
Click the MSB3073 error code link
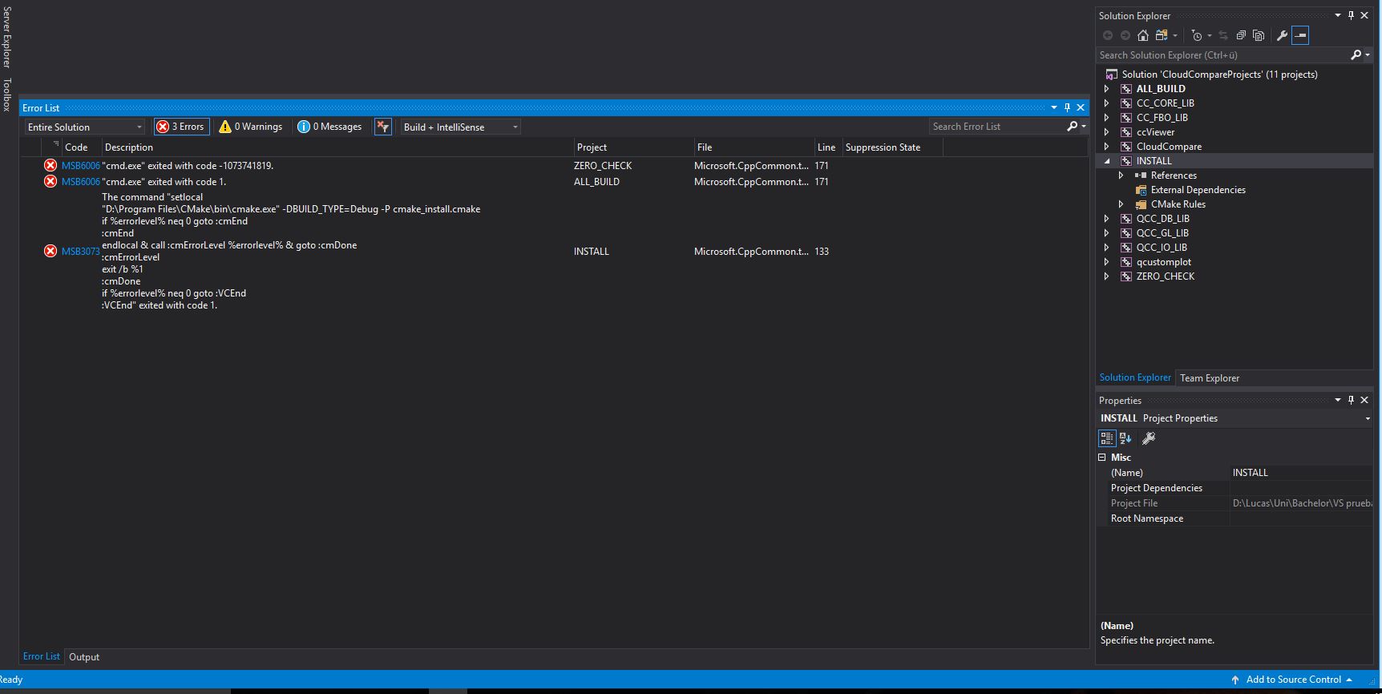[x=80, y=252]
